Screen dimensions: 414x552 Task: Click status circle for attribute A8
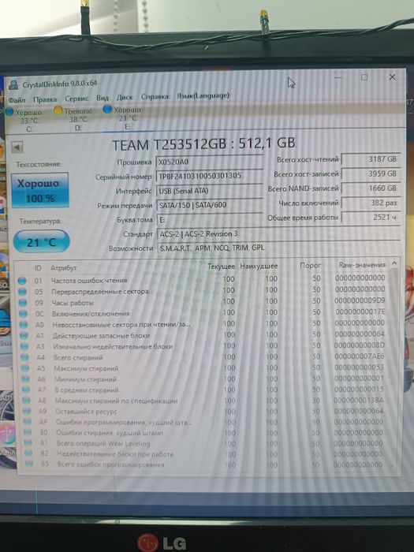point(26,401)
